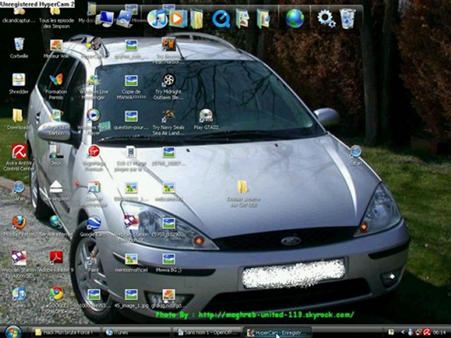Open the 45_image_1.jpg file on desktop
The image size is (451, 338).
(131, 298)
